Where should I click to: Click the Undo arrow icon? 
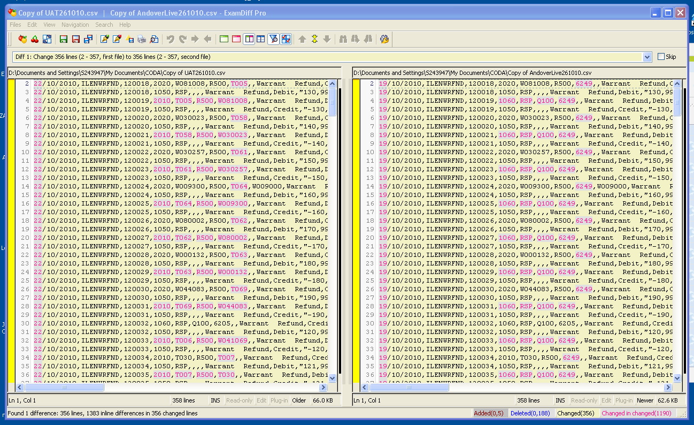tap(171, 39)
